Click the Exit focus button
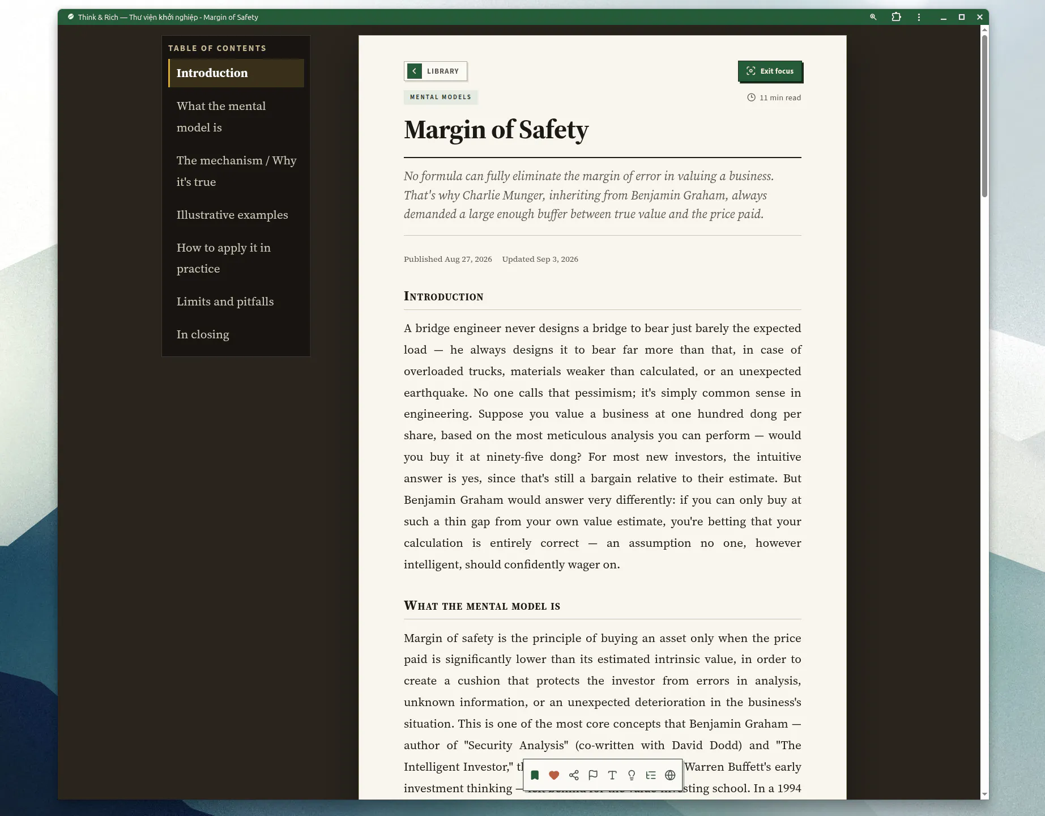1045x816 pixels. 770,71
